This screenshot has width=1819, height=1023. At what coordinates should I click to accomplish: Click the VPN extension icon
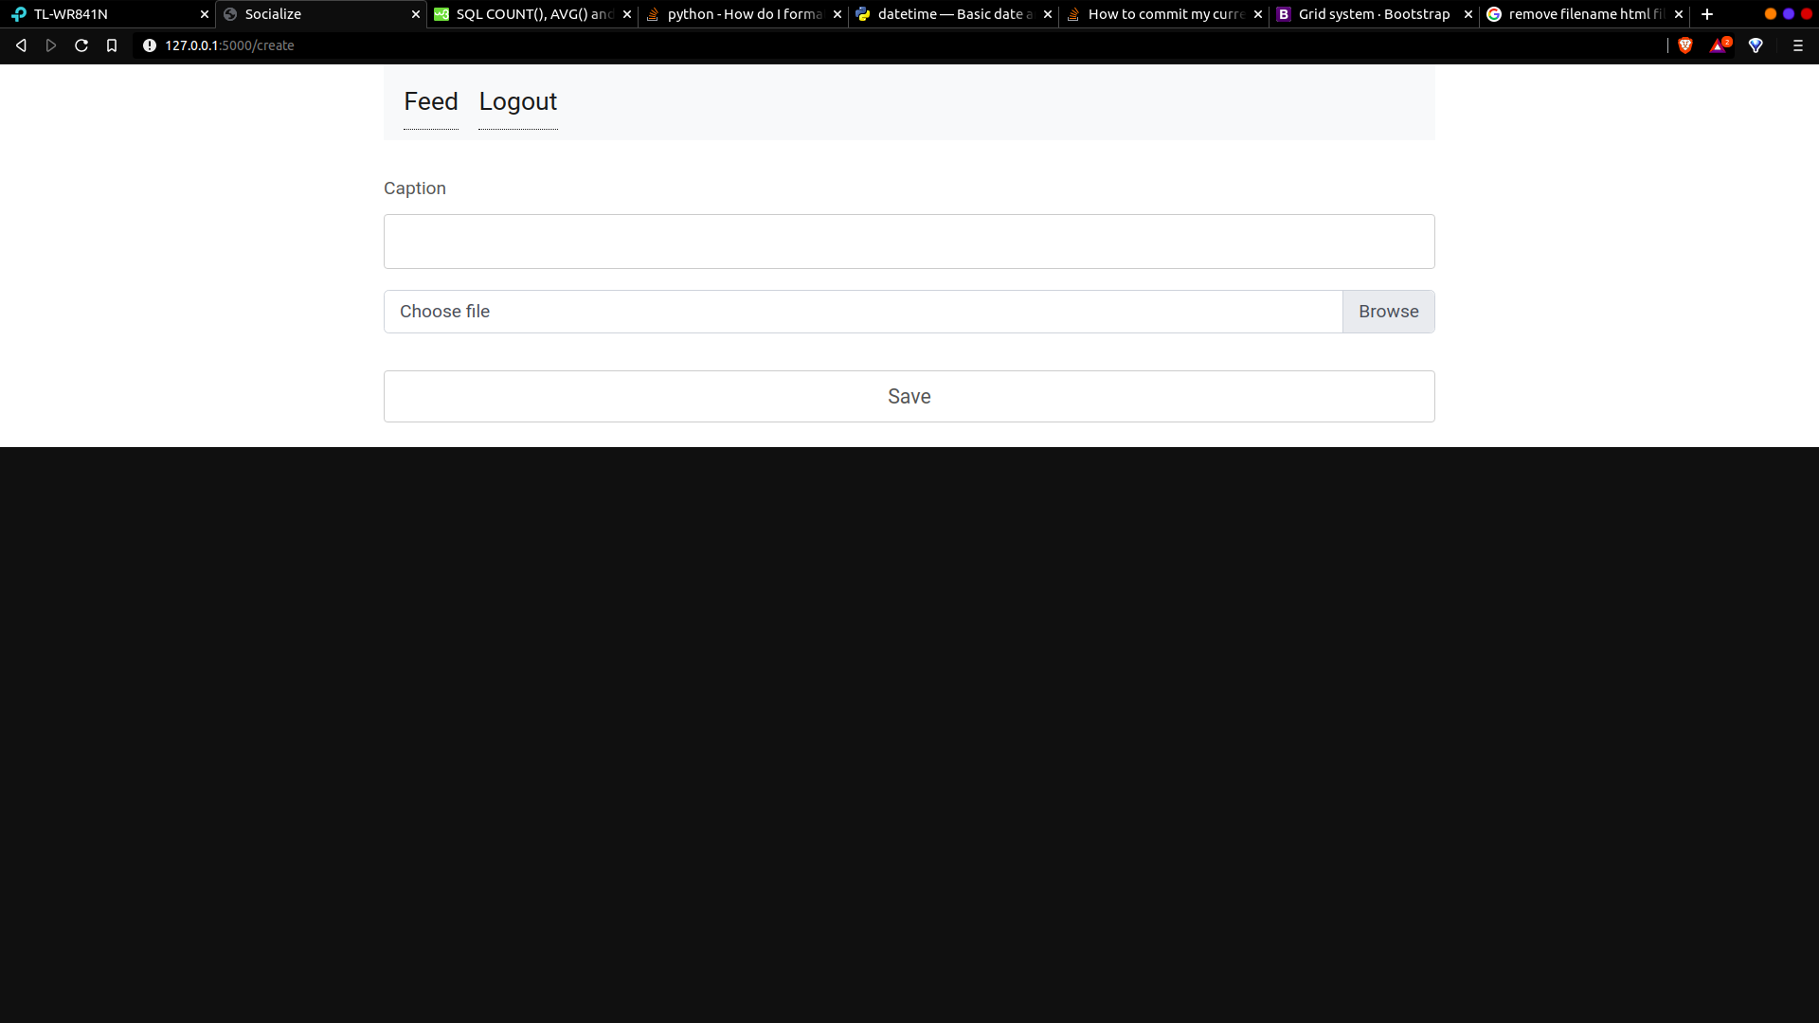click(x=1756, y=45)
